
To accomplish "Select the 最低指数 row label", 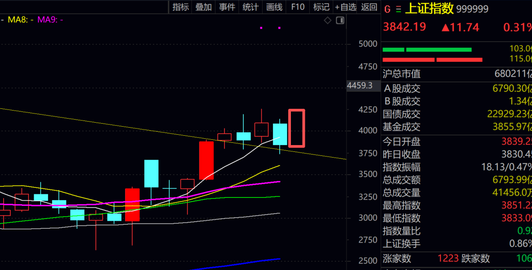I will 402,219.
